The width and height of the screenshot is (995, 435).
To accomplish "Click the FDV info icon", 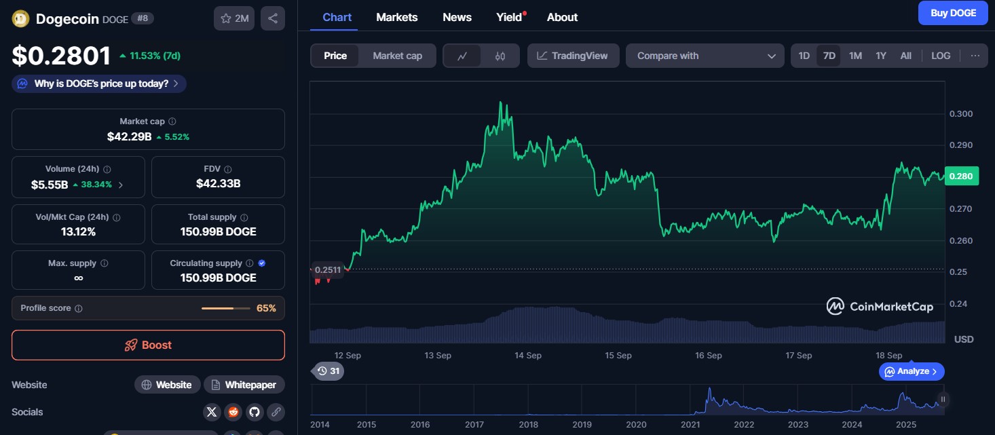I will tap(228, 169).
